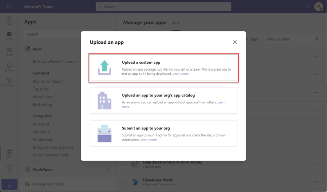Open the TS profile avatar
This screenshot has width=327, height=192.
tap(319, 7)
